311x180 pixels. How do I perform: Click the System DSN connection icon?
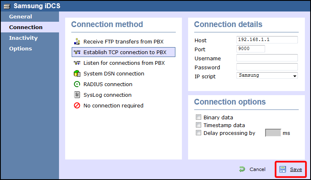tap(77, 73)
